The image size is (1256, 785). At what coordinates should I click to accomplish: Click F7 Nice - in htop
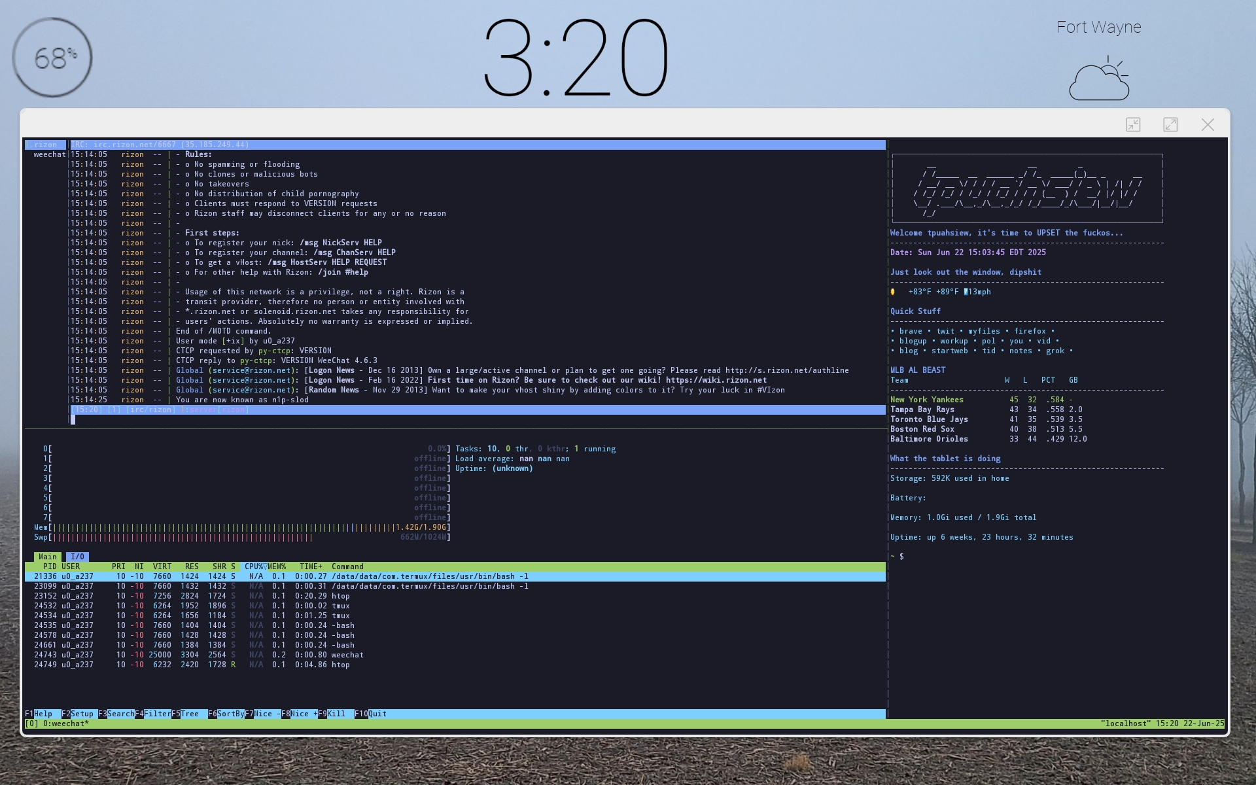(x=263, y=714)
